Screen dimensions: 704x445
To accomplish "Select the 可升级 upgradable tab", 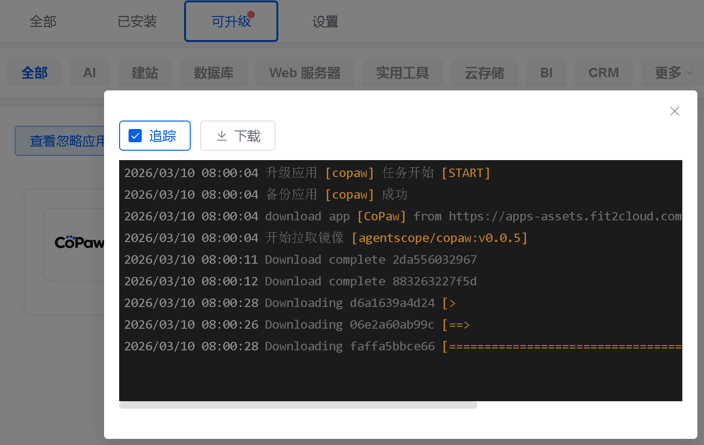I will (x=231, y=22).
